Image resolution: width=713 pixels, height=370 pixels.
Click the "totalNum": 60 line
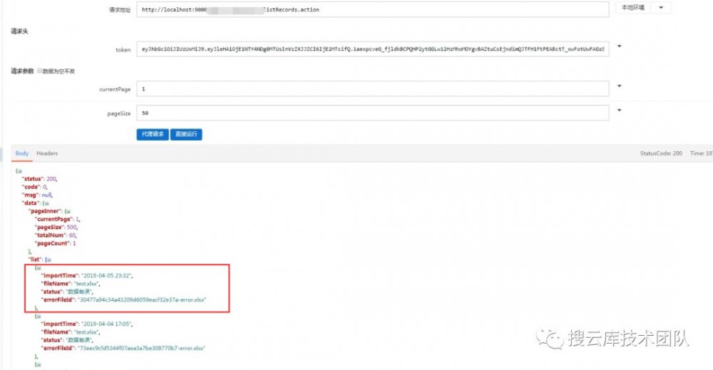[56, 235]
